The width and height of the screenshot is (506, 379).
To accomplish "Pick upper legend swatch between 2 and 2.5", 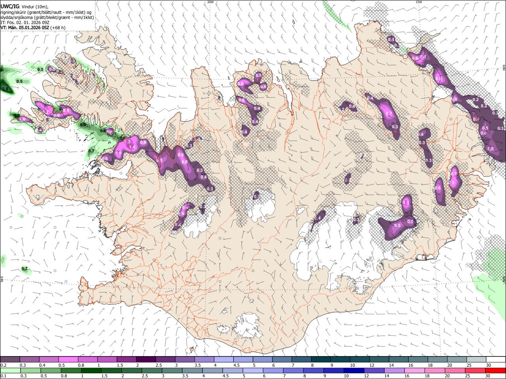I will click(146, 360).
